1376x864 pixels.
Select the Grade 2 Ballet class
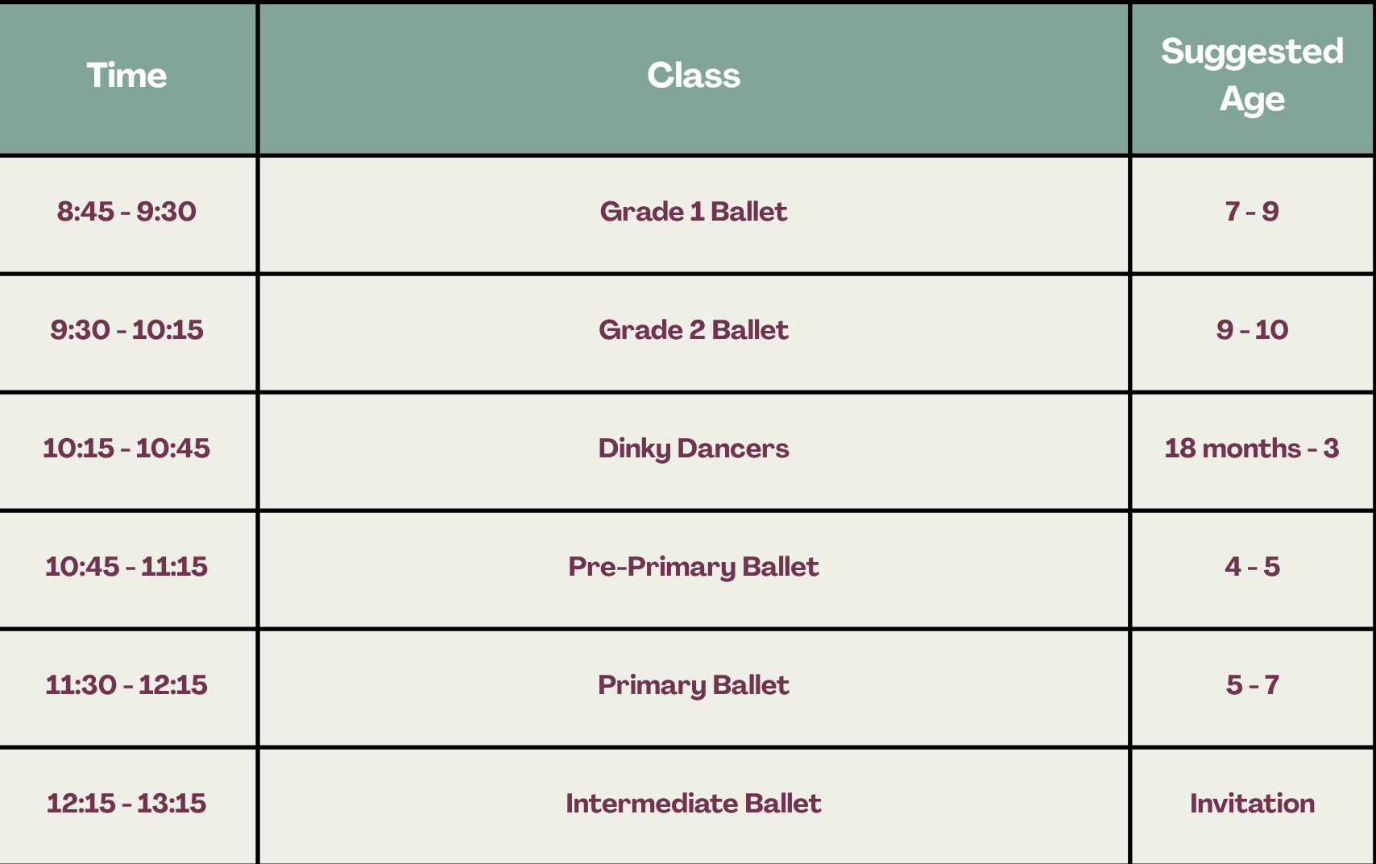tap(694, 330)
